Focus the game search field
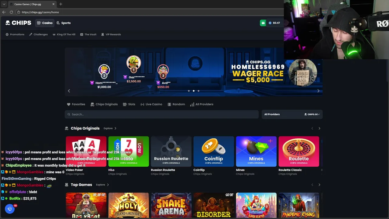Image resolution: width=389 pixels, height=219 pixels. (161, 114)
